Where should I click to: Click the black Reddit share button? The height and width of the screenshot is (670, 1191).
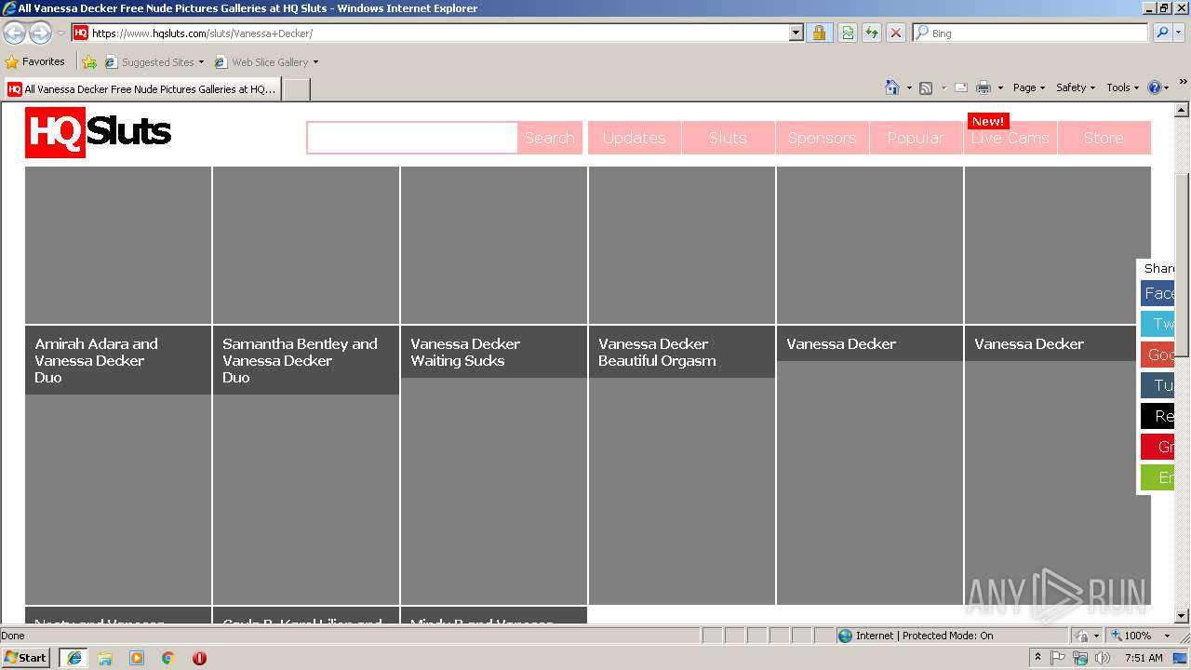(1158, 416)
